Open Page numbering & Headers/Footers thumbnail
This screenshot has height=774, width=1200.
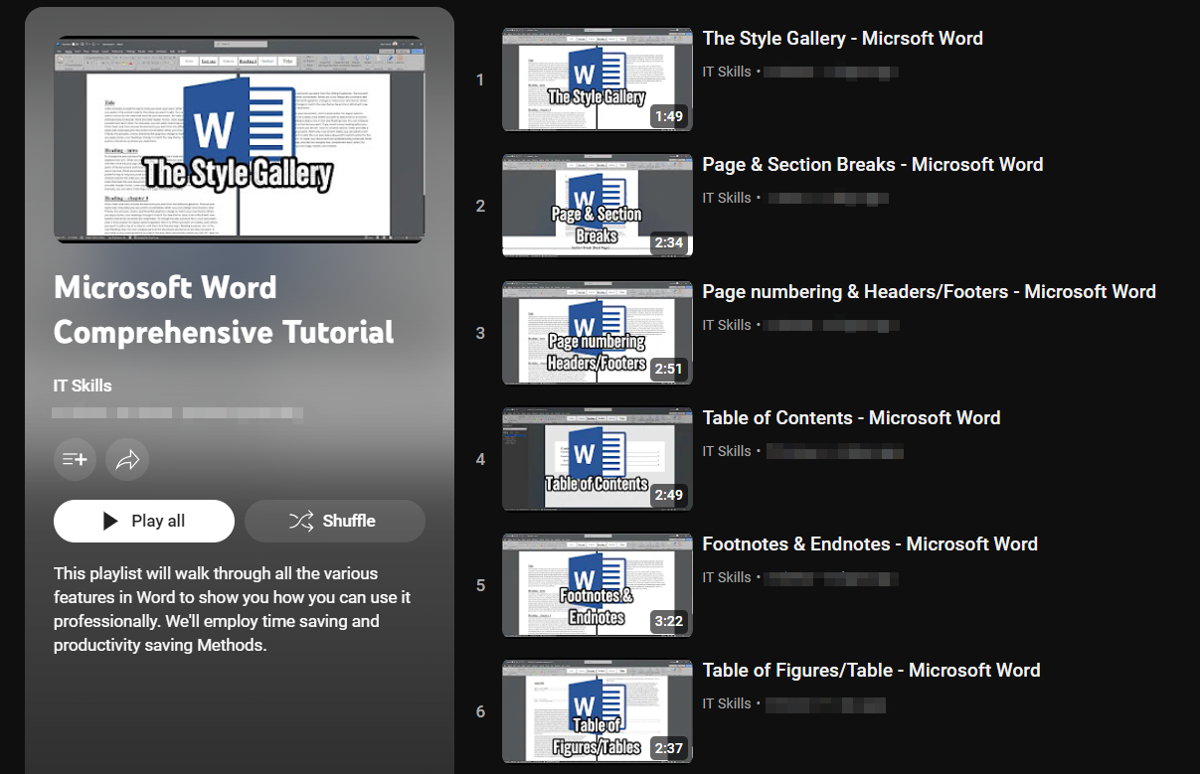pos(597,333)
